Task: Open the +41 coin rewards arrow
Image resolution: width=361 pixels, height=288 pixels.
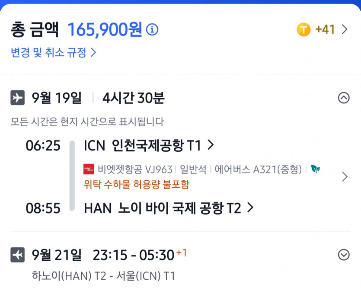Action: pos(345,30)
